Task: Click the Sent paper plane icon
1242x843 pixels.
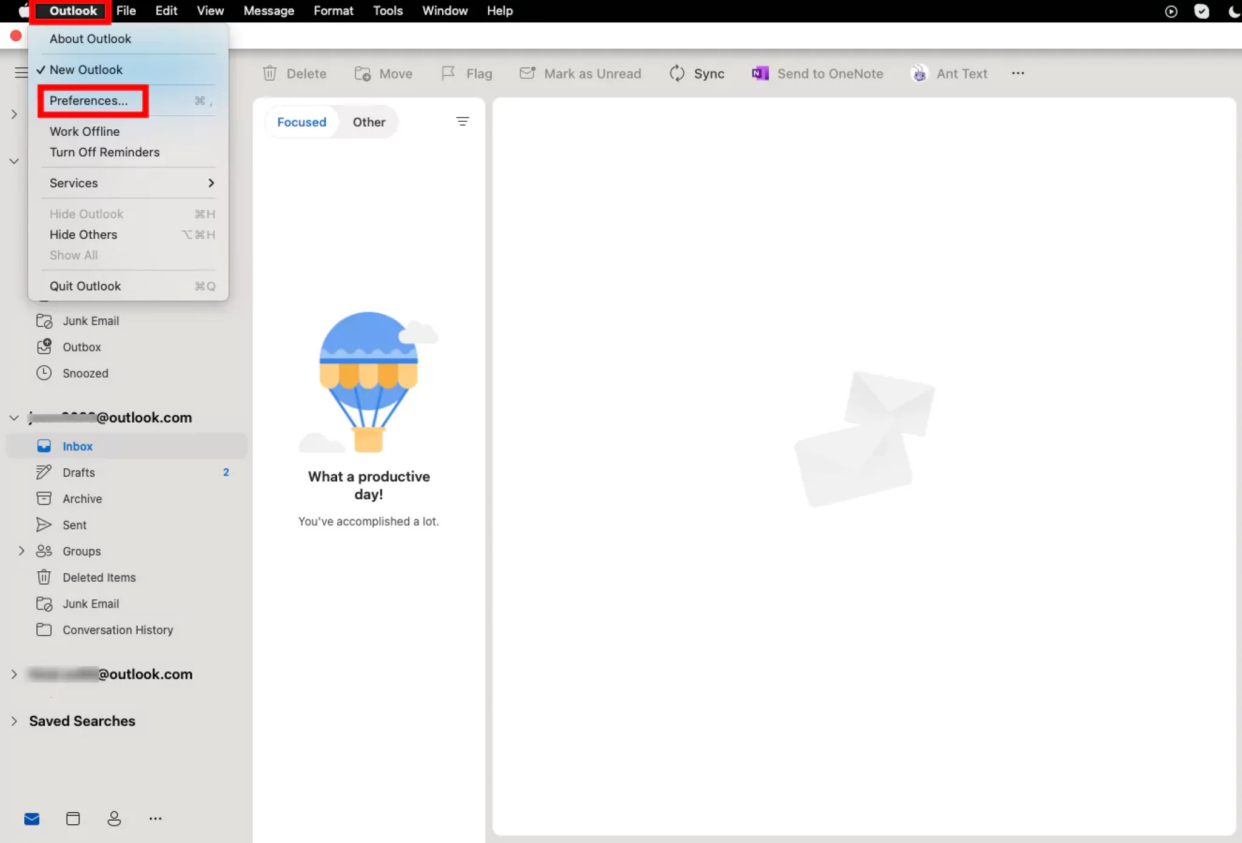Action: pyautogui.click(x=44, y=525)
